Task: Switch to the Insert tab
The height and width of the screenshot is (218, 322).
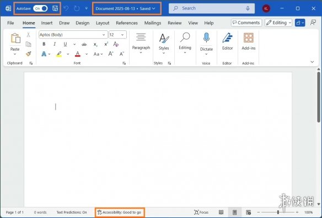Action: [x=47, y=23]
